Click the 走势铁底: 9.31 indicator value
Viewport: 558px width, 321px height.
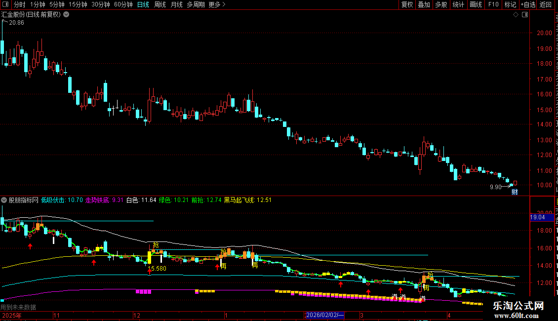pos(104,200)
